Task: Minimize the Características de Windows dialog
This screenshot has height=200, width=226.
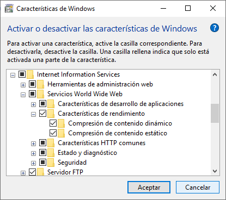Action: (x=163, y=8)
